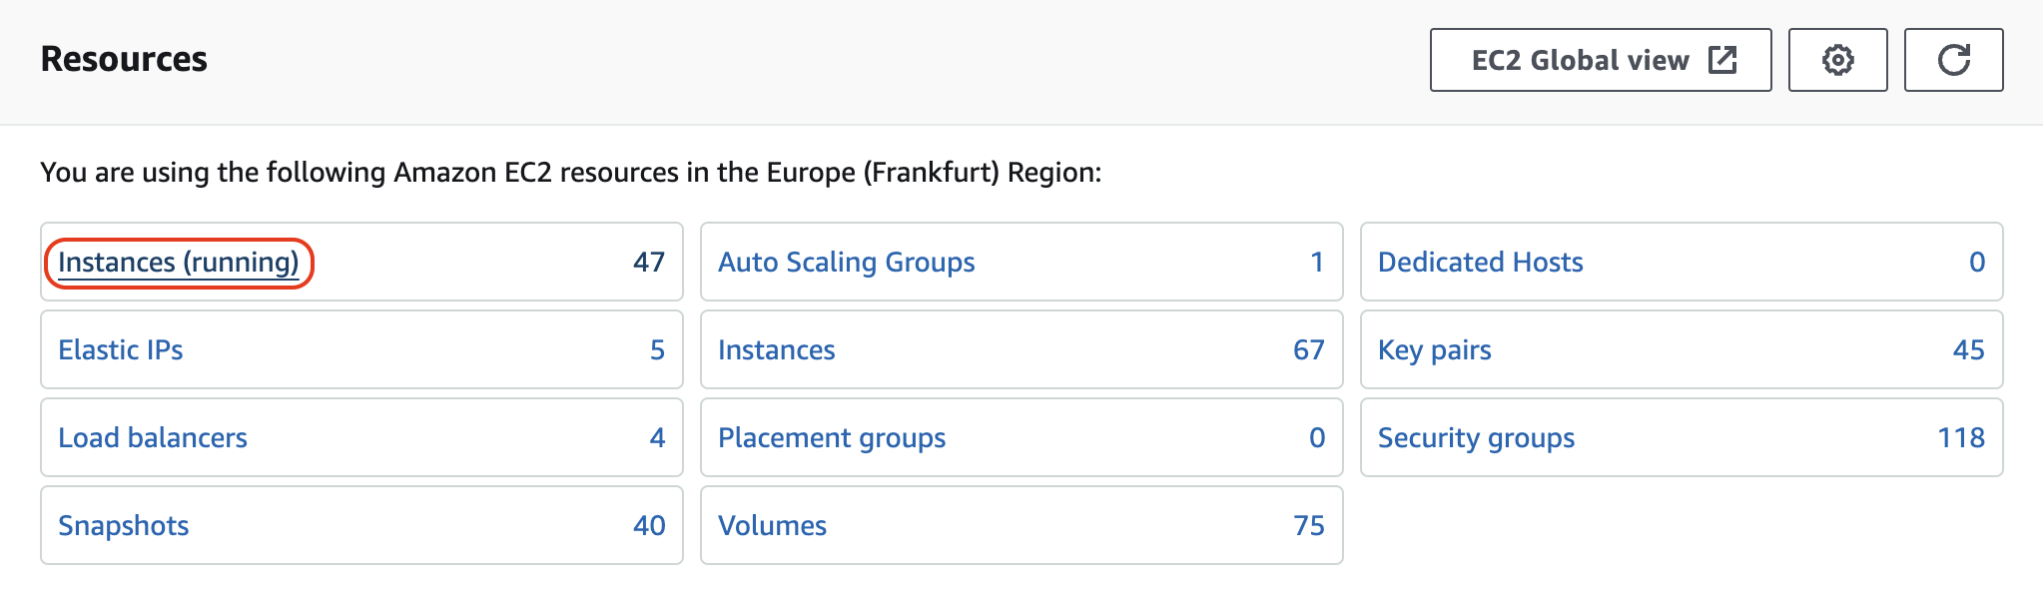View the Snapshots resource list
This screenshot has height=599, width=2043.
click(x=124, y=526)
